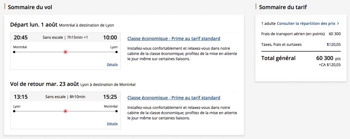The height and width of the screenshot is (139, 350).
Task: Select the 13:15 return departure time
Action: tap(21, 97)
